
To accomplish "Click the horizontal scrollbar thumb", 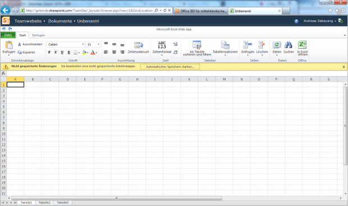I will 117,198.
